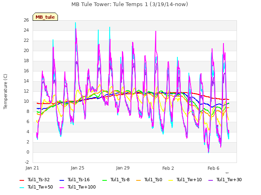This screenshot has width=261, height=195.
Task: Click the red Tul1_Ts-32 legend swatch
Action: pyautogui.click(x=22, y=180)
